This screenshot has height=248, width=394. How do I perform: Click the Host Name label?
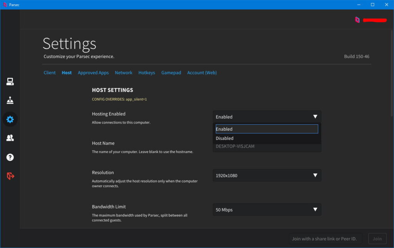tap(103, 143)
